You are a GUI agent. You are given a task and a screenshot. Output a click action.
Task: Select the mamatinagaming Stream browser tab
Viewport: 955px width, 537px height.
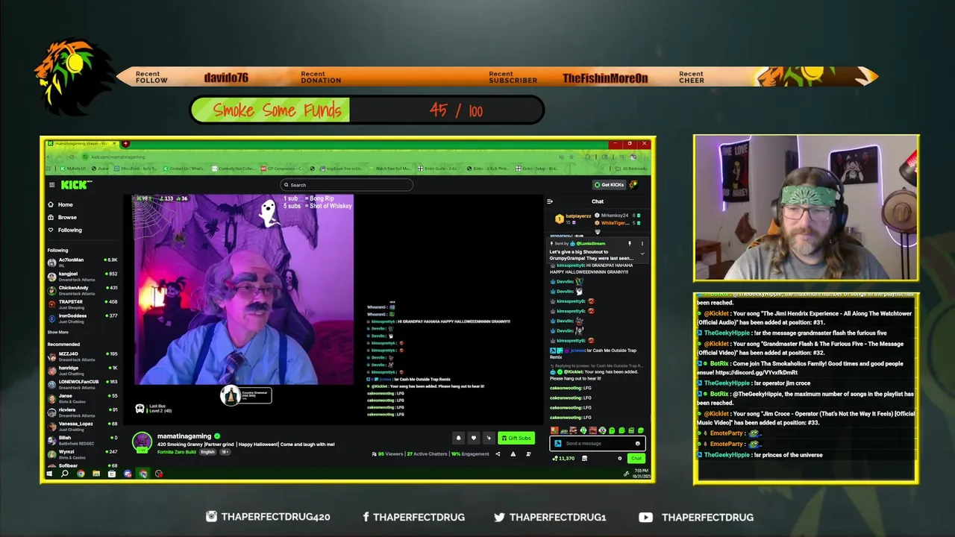[82, 143]
